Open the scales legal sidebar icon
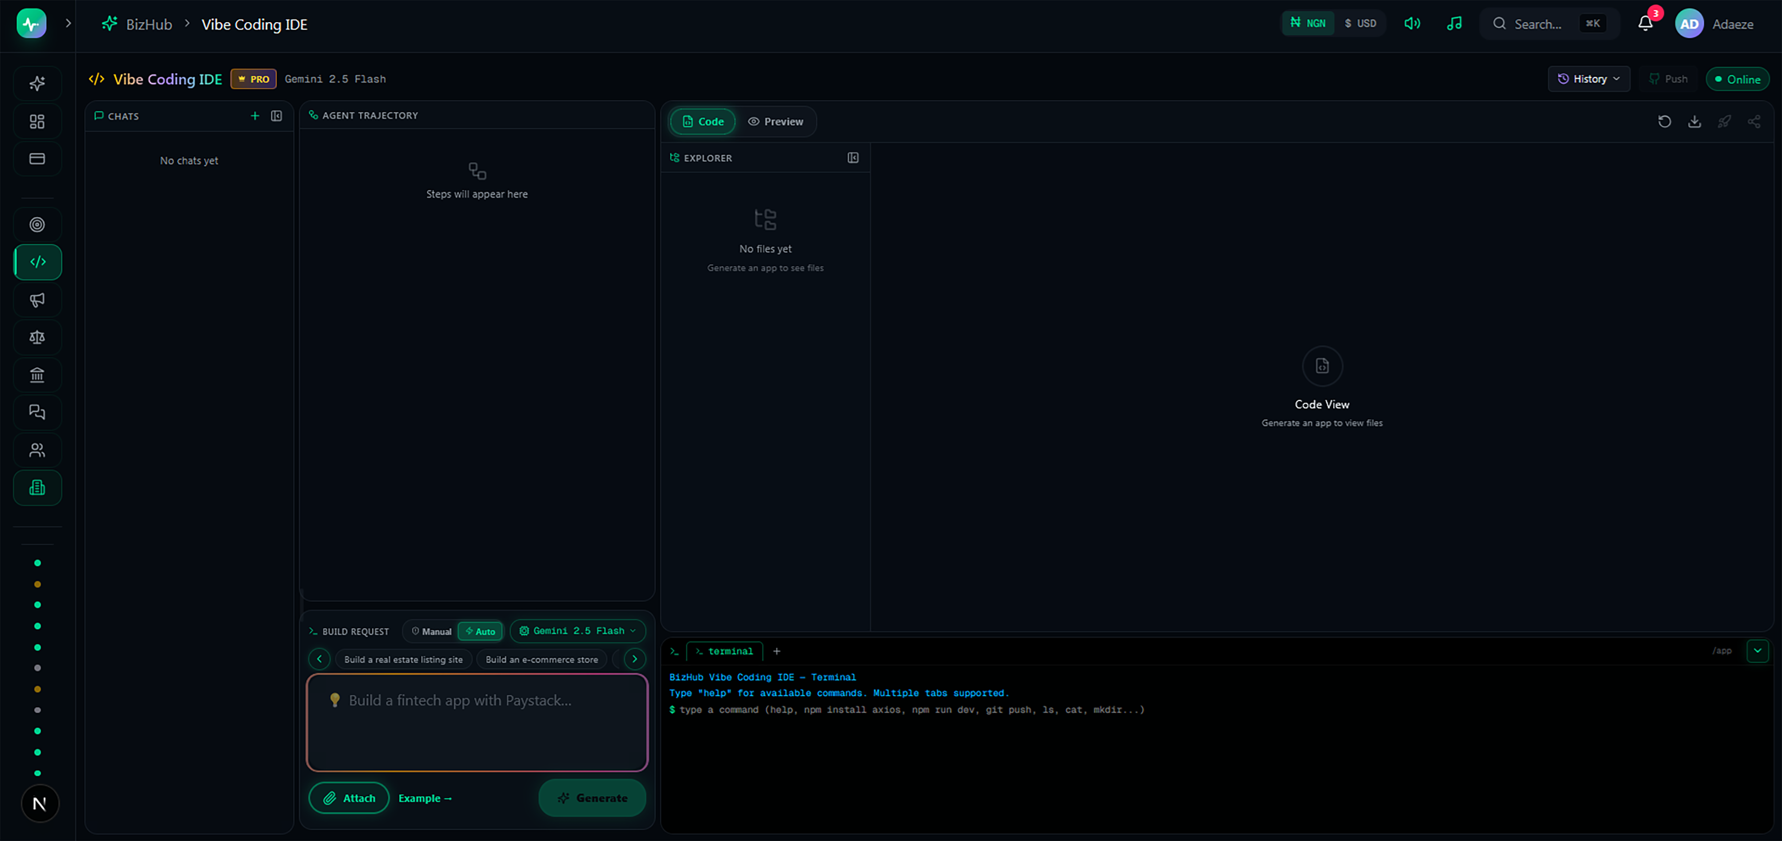This screenshot has height=841, width=1782. point(37,338)
